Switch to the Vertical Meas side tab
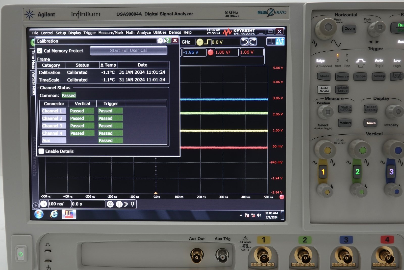Viewport: 404px width, 270px height. 33,83
